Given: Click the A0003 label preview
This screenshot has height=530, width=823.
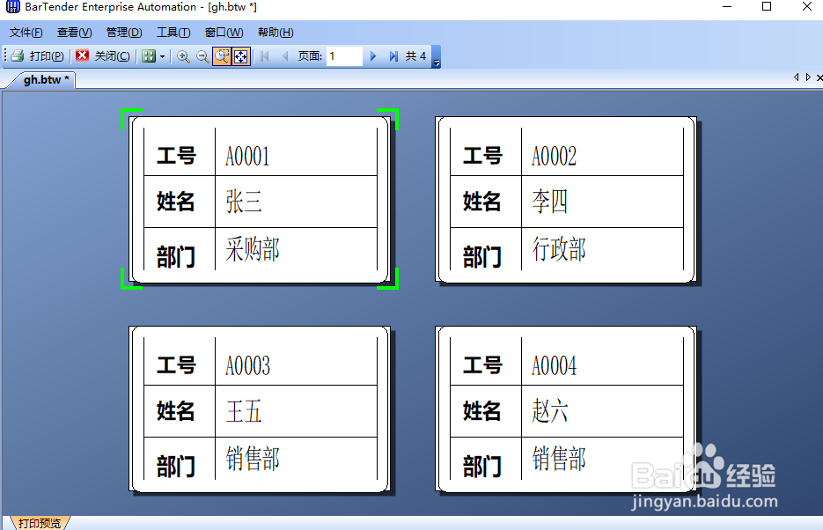Looking at the screenshot, I should click(x=260, y=409).
